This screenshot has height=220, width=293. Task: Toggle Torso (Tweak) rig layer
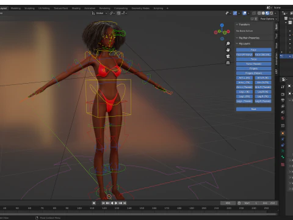pyautogui.click(x=253, y=64)
